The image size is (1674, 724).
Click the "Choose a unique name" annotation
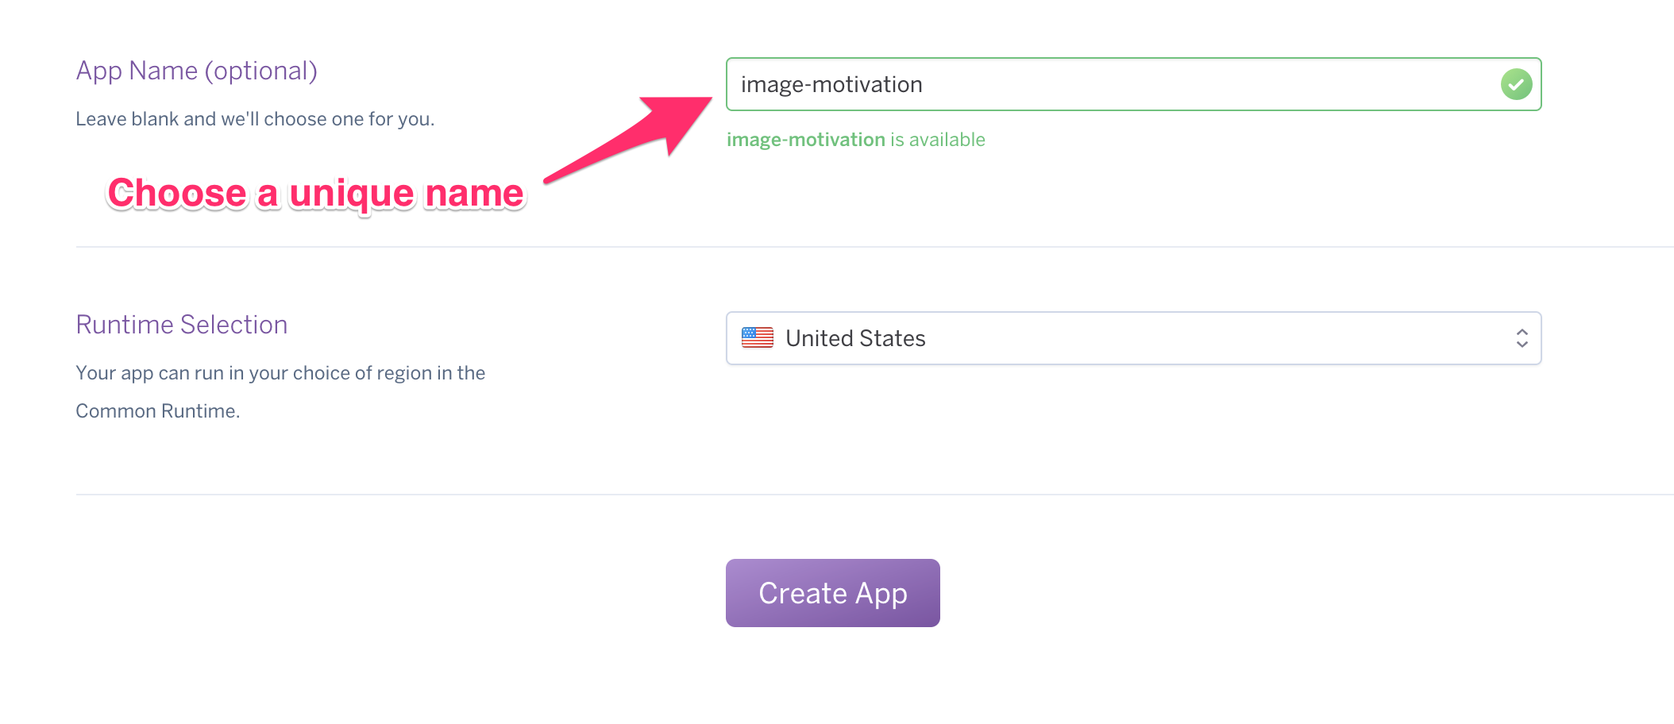point(315,193)
